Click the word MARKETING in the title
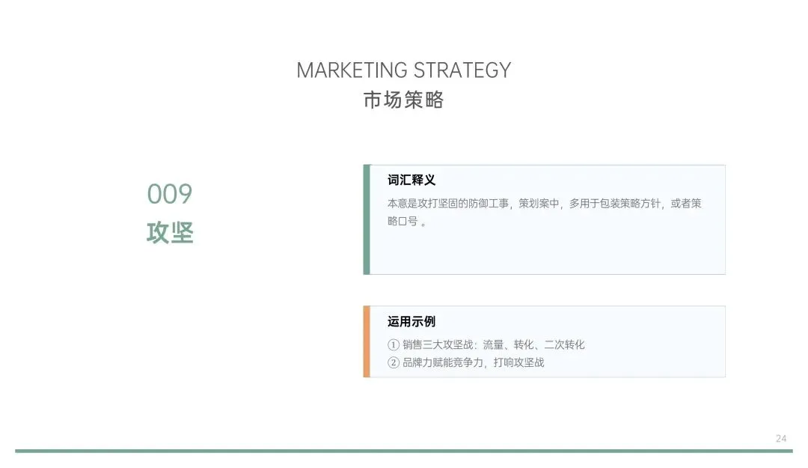Image resolution: width=808 pixels, height=468 pixels. tap(352, 70)
